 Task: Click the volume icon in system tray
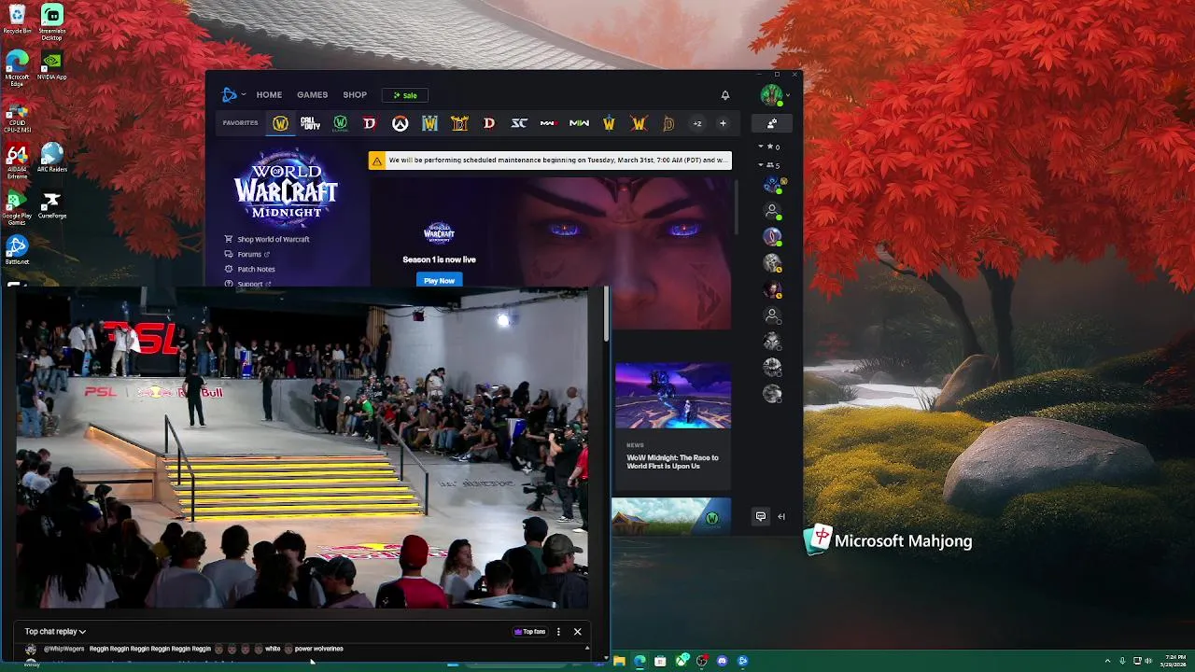click(1150, 661)
